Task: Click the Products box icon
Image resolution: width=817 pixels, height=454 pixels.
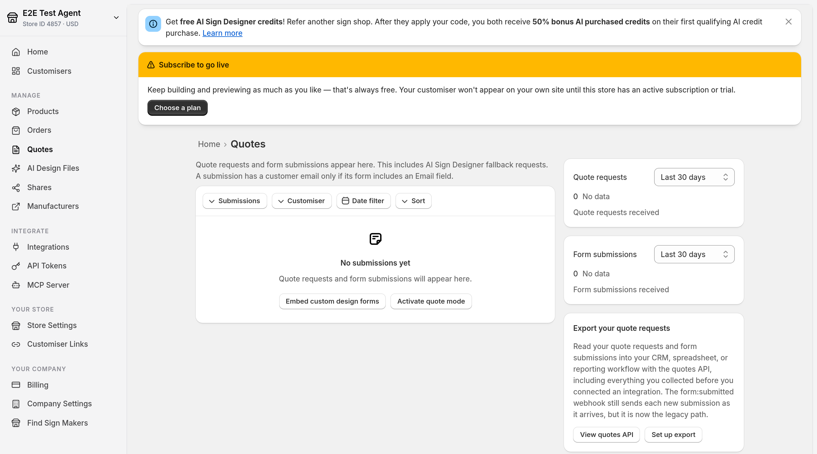Action: (16, 111)
